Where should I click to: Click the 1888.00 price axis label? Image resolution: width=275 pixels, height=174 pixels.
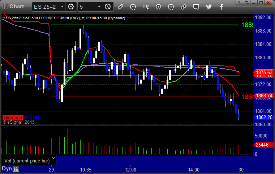click(263, 31)
